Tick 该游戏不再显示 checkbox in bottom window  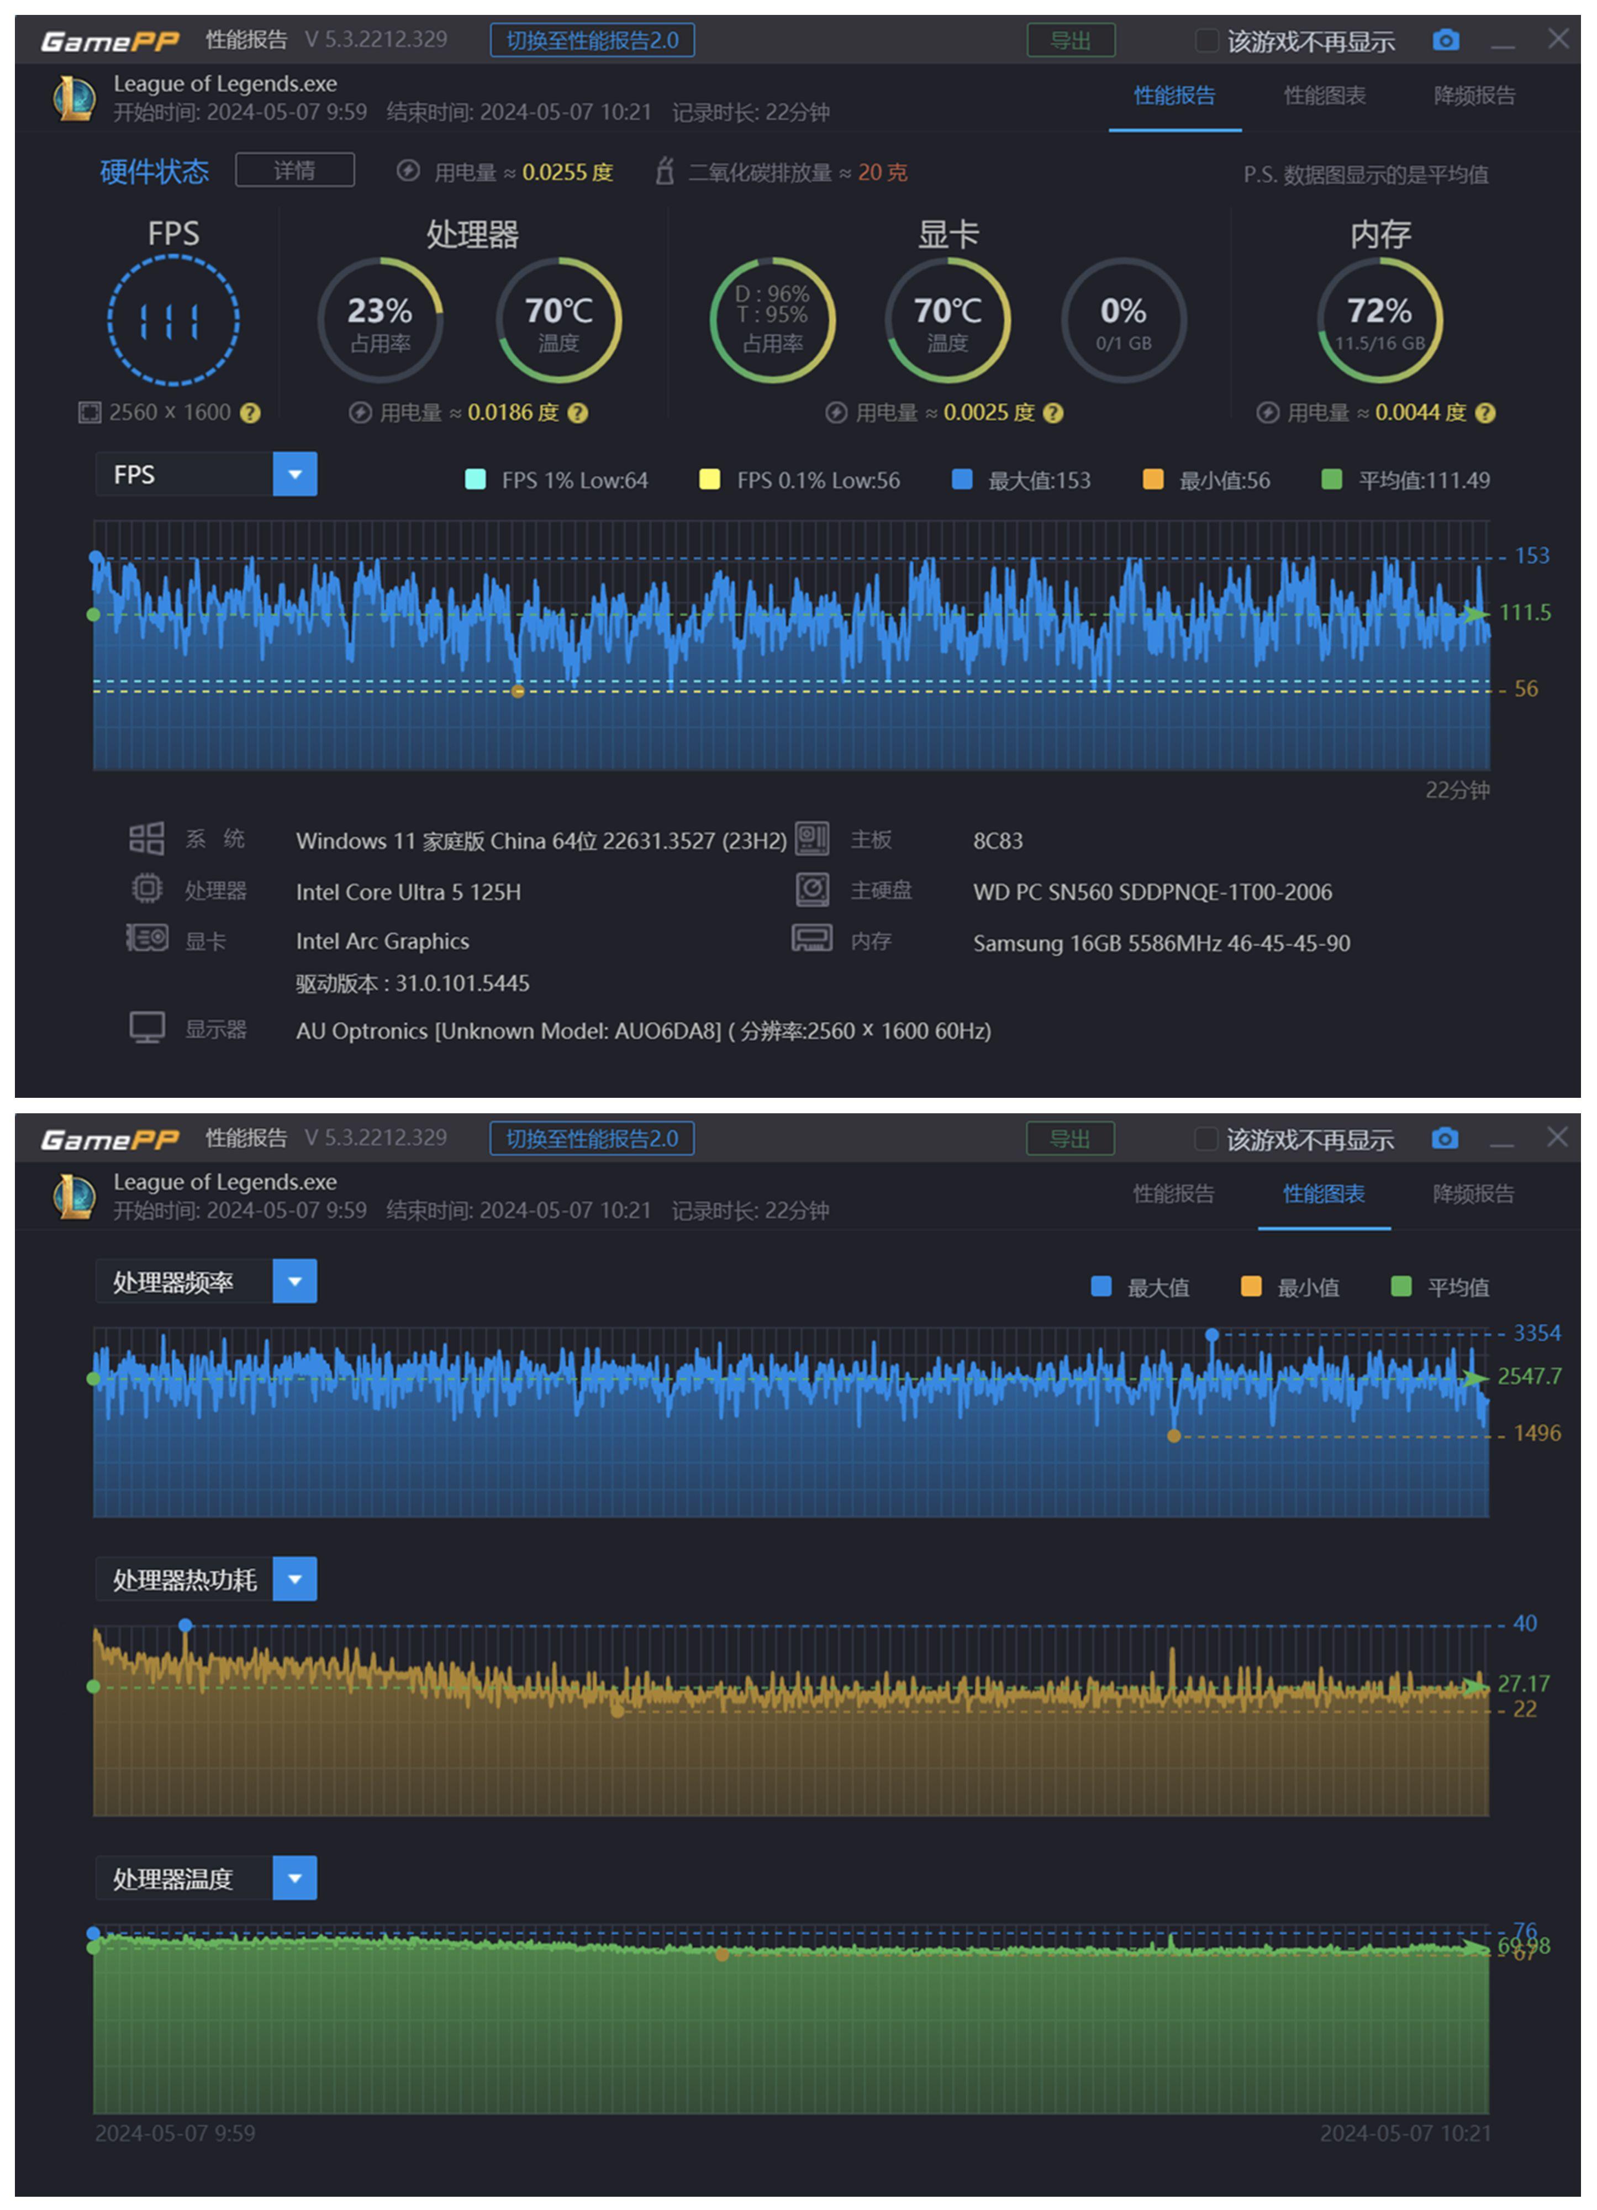[1206, 1138]
